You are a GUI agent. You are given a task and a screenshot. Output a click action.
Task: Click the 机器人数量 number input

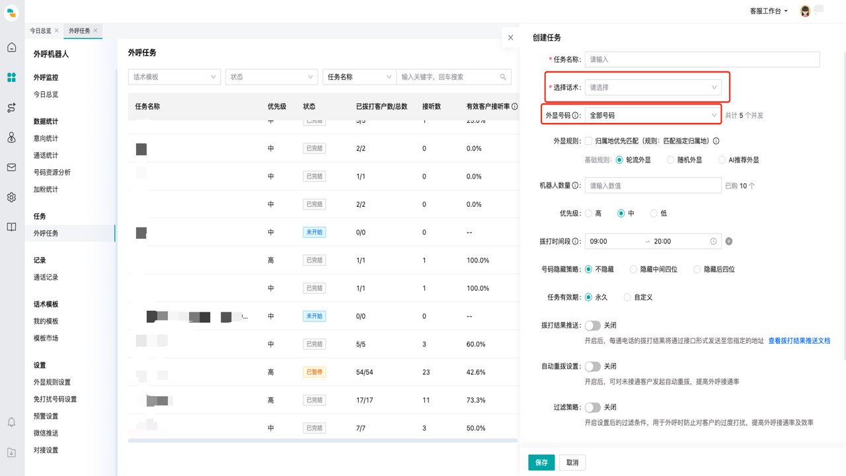tap(653, 186)
